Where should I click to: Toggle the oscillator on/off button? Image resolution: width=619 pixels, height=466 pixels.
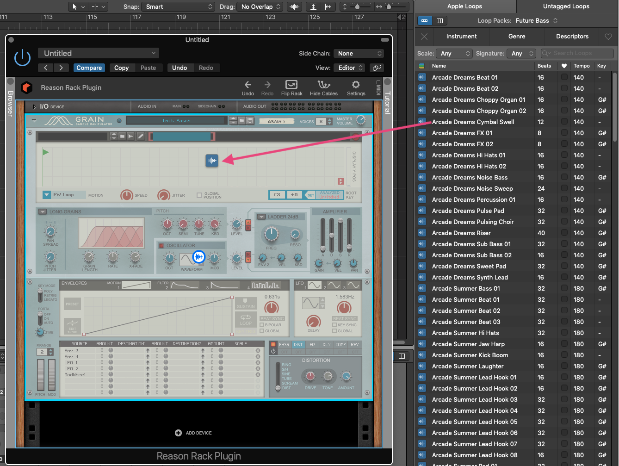coord(161,246)
